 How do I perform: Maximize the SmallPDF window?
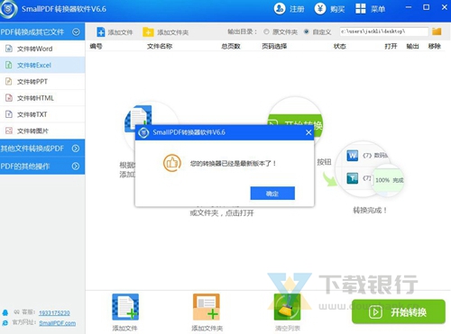click(427, 7)
